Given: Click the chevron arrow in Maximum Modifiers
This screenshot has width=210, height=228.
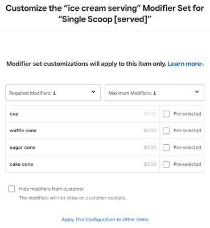Looking at the screenshot, I should pos(197,92).
